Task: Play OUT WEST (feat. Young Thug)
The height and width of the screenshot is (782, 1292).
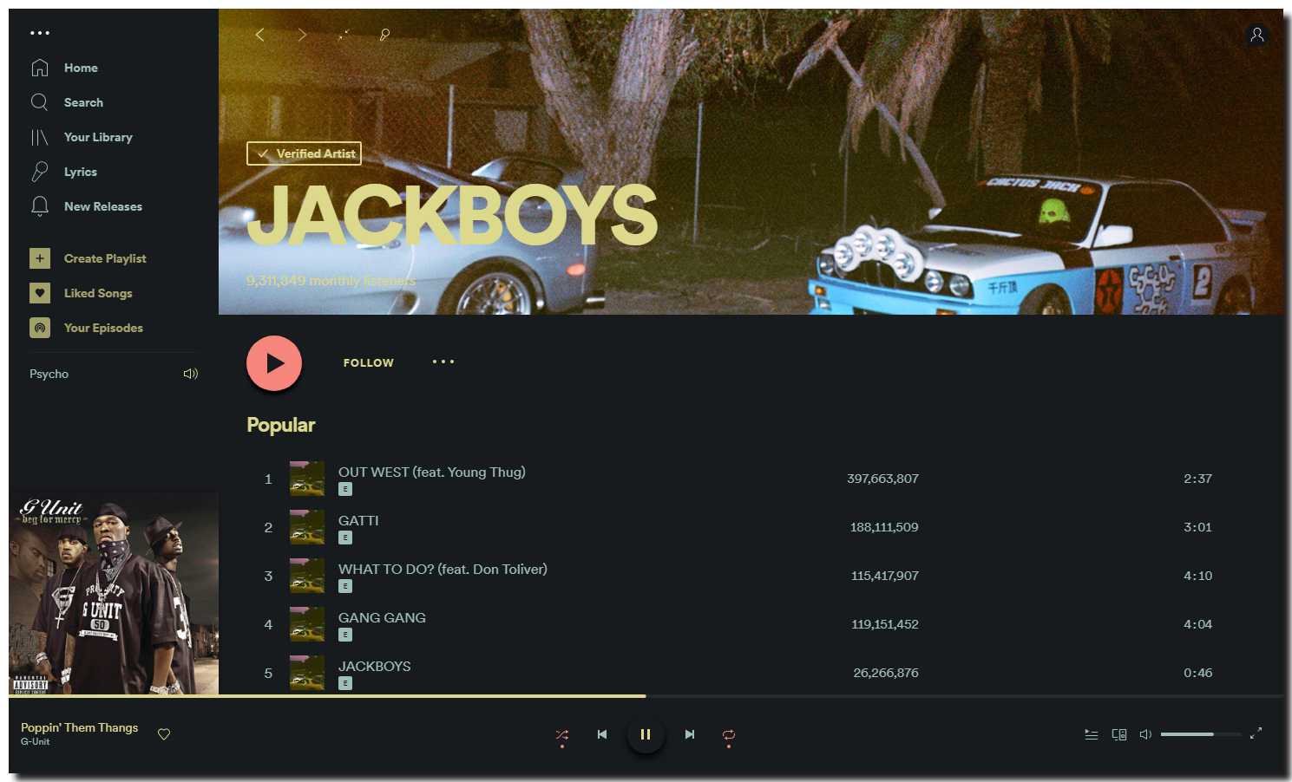Action: [432, 472]
